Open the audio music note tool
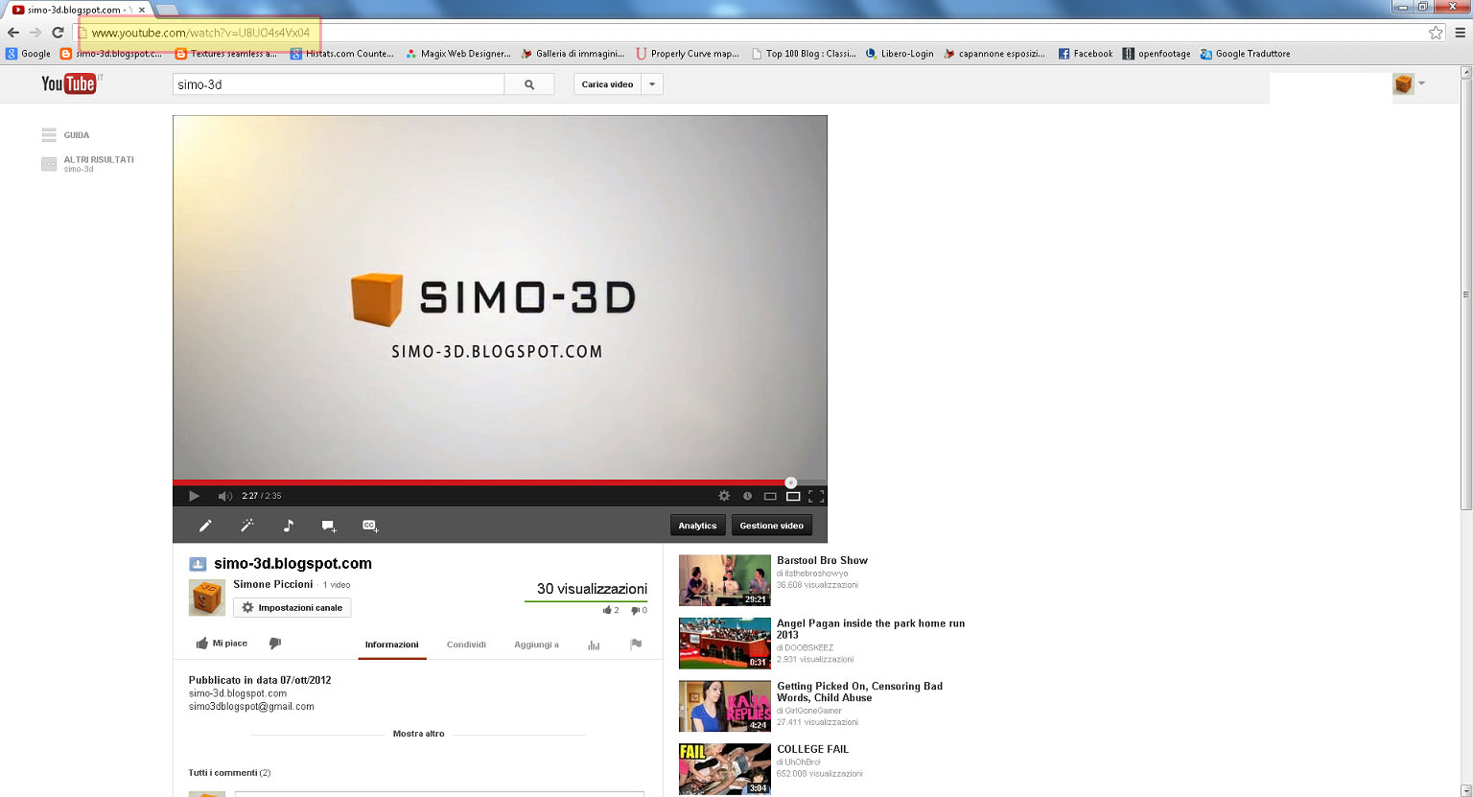Viewport: 1473px width, 797px height. 288,526
